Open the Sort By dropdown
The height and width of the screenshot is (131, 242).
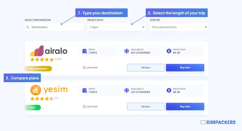[x=179, y=27]
